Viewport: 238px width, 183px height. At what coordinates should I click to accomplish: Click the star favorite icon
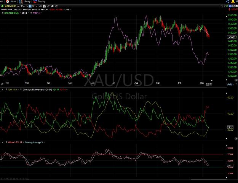tap(222, 6)
